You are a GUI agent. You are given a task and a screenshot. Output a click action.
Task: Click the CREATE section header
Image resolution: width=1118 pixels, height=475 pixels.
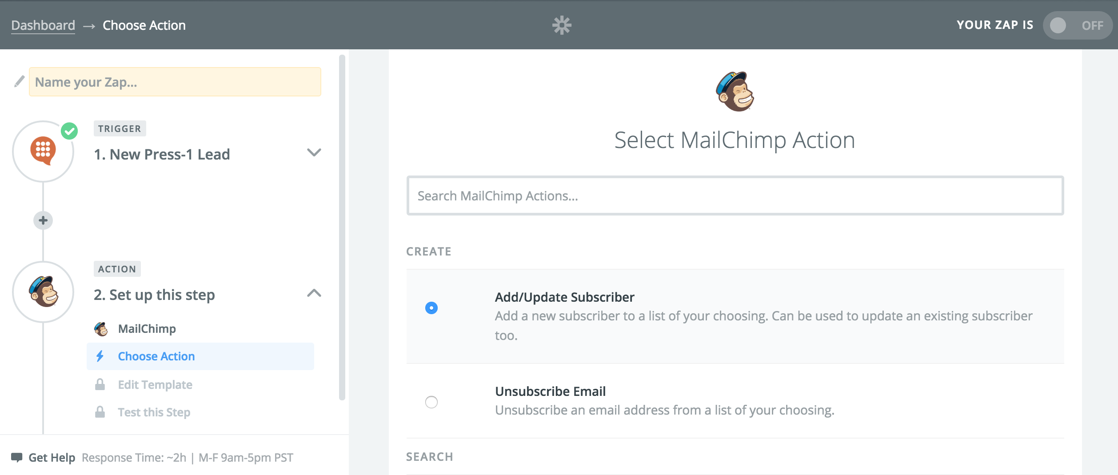(x=429, y=251)
